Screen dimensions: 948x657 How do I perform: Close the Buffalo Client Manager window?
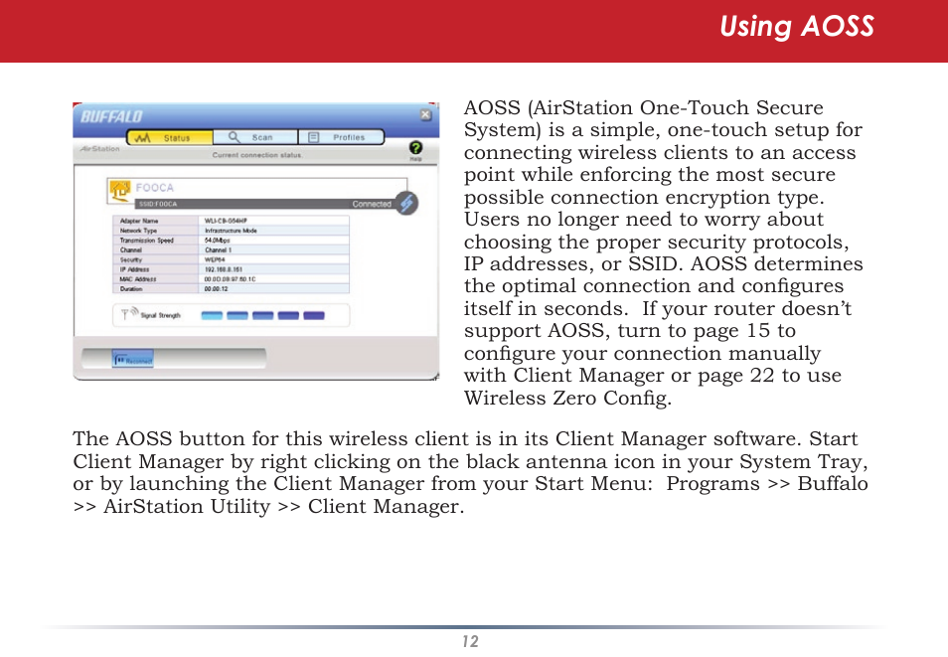click(x=425, y=114)
